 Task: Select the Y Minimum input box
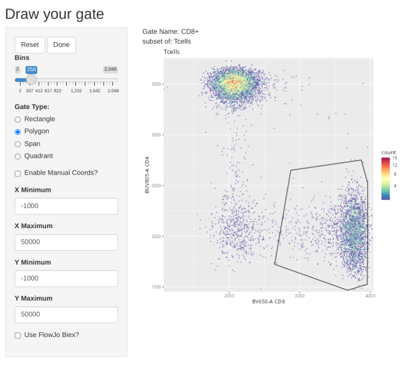[66, 278]
